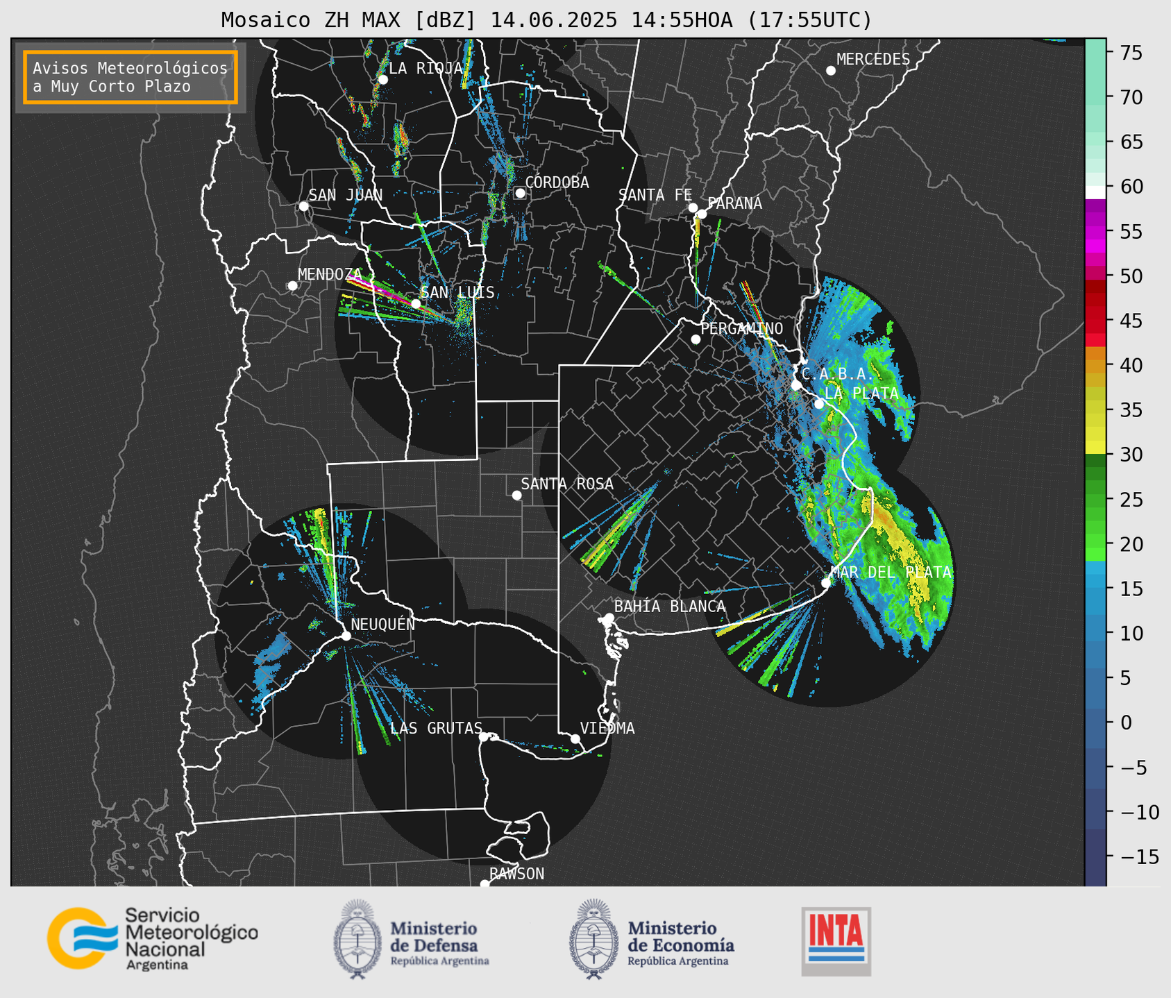Click the Las Grutas city marker dot
The image size is (1171, 998).
click(x=484, y=736)
